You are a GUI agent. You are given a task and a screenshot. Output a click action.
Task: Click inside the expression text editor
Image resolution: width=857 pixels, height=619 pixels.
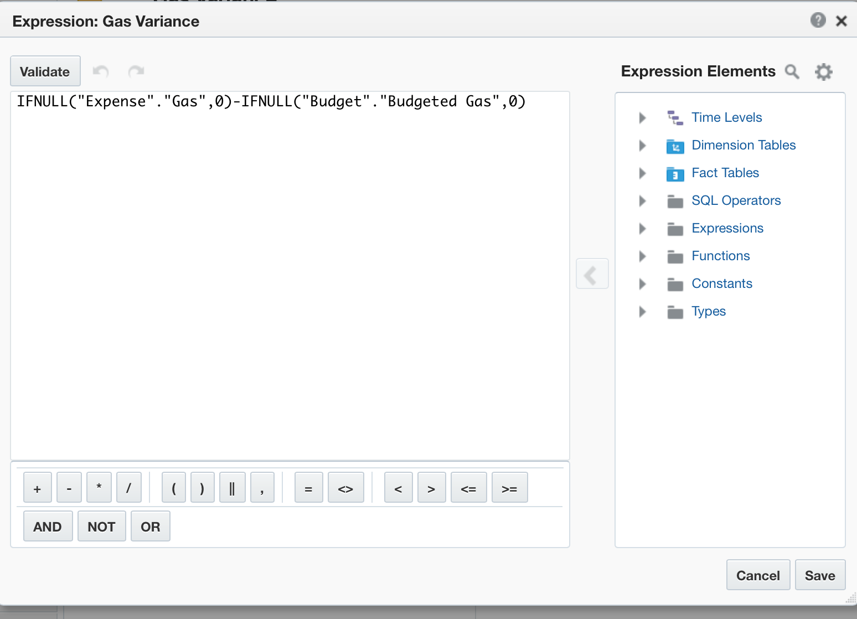coord(290,277)
